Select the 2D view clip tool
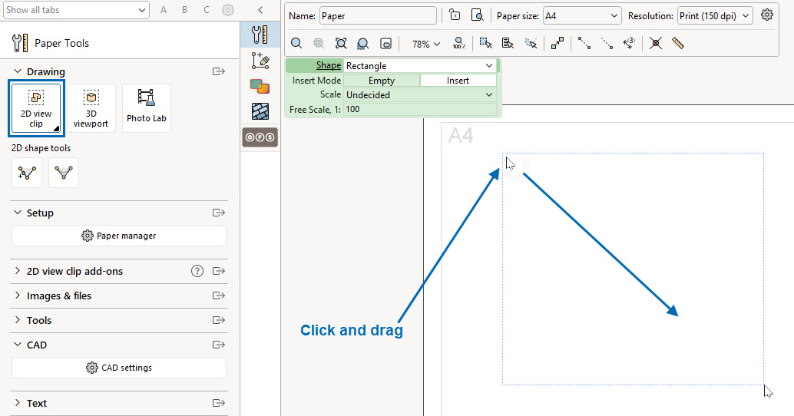Image resolution: width=794 pixels, height=416 pixels. point(36,108)
